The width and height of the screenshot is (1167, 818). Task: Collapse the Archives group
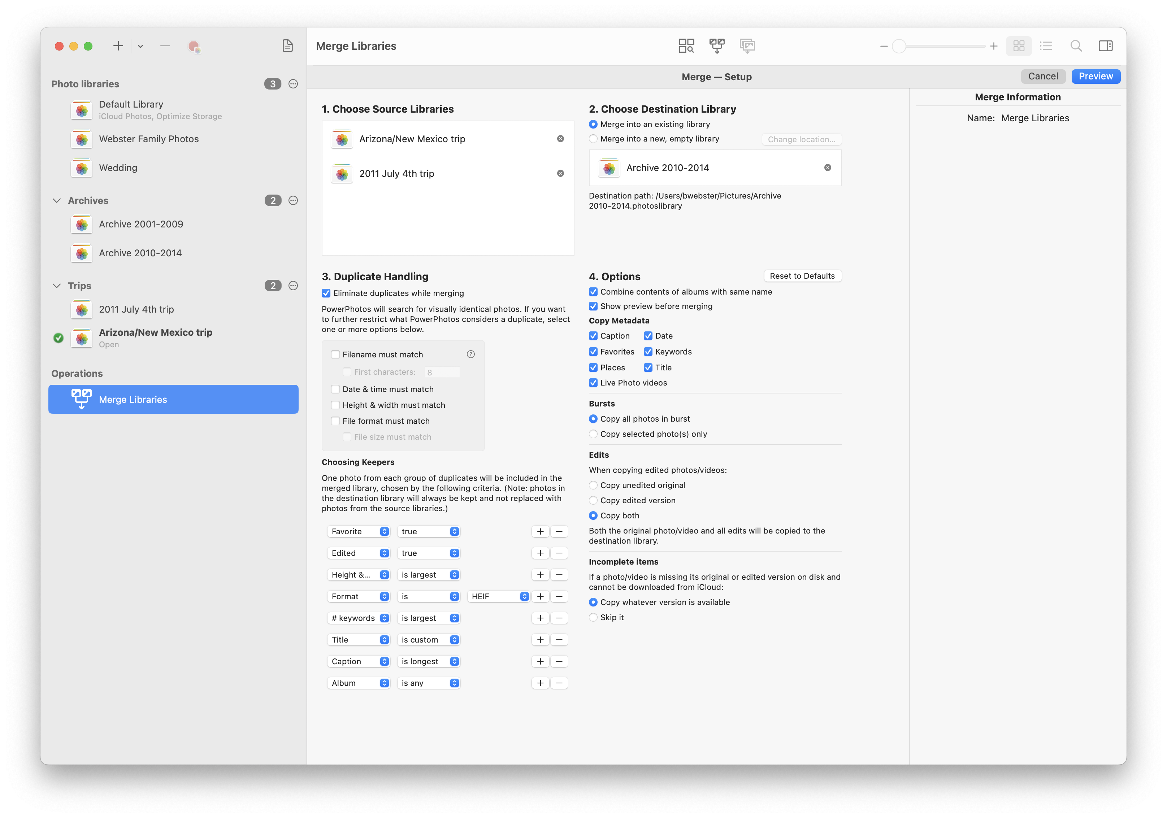point(57,201)
